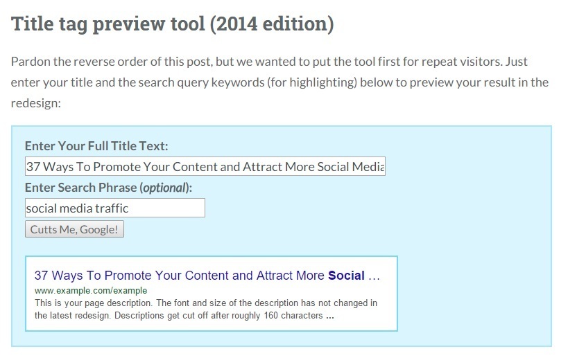Click the "This is your page description" line
This screenshot has width=577, height=358.
coord(206,303)
